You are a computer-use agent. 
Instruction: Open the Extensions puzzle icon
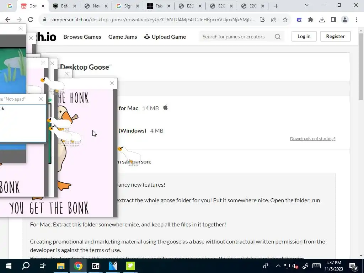point(311,20)
